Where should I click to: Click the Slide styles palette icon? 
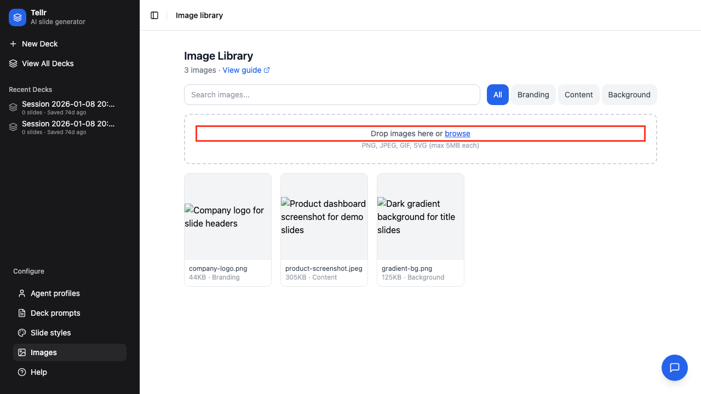click(22, 333)
